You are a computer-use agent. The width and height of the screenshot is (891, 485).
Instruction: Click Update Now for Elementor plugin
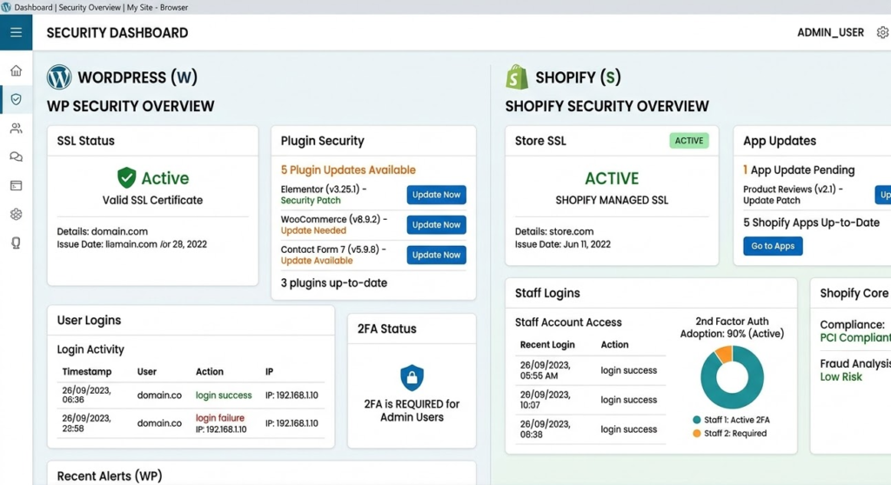(x=436, y=195)
